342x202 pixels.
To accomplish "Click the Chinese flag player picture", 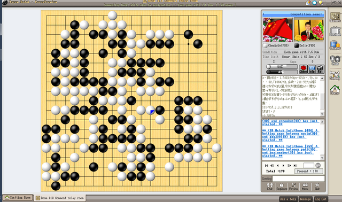I will pyautogui.click(x=278, y=30).
